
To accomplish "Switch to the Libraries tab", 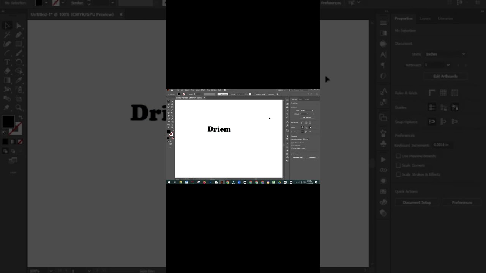I will tap(307, 99).
